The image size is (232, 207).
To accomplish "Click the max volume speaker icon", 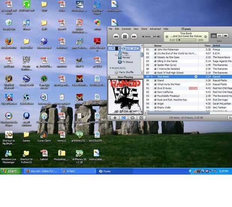I will [159, 36].
